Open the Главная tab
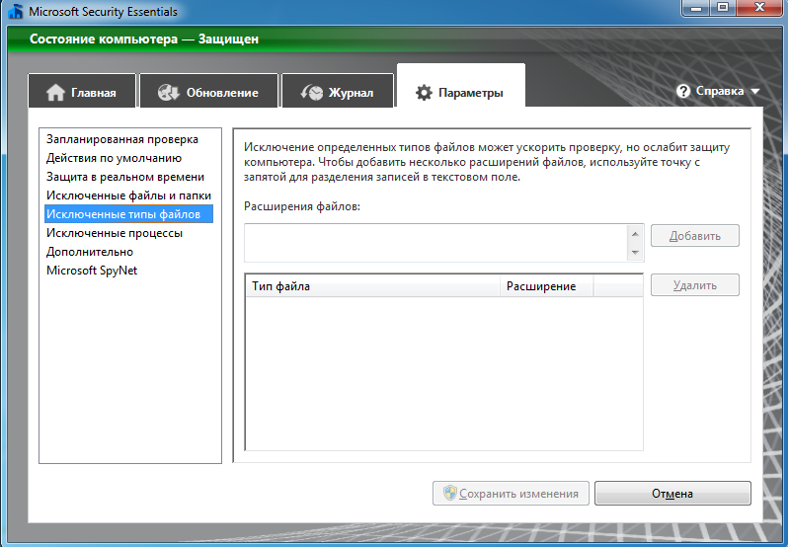This screenshot has height=547, width=788. pos(82,91)
